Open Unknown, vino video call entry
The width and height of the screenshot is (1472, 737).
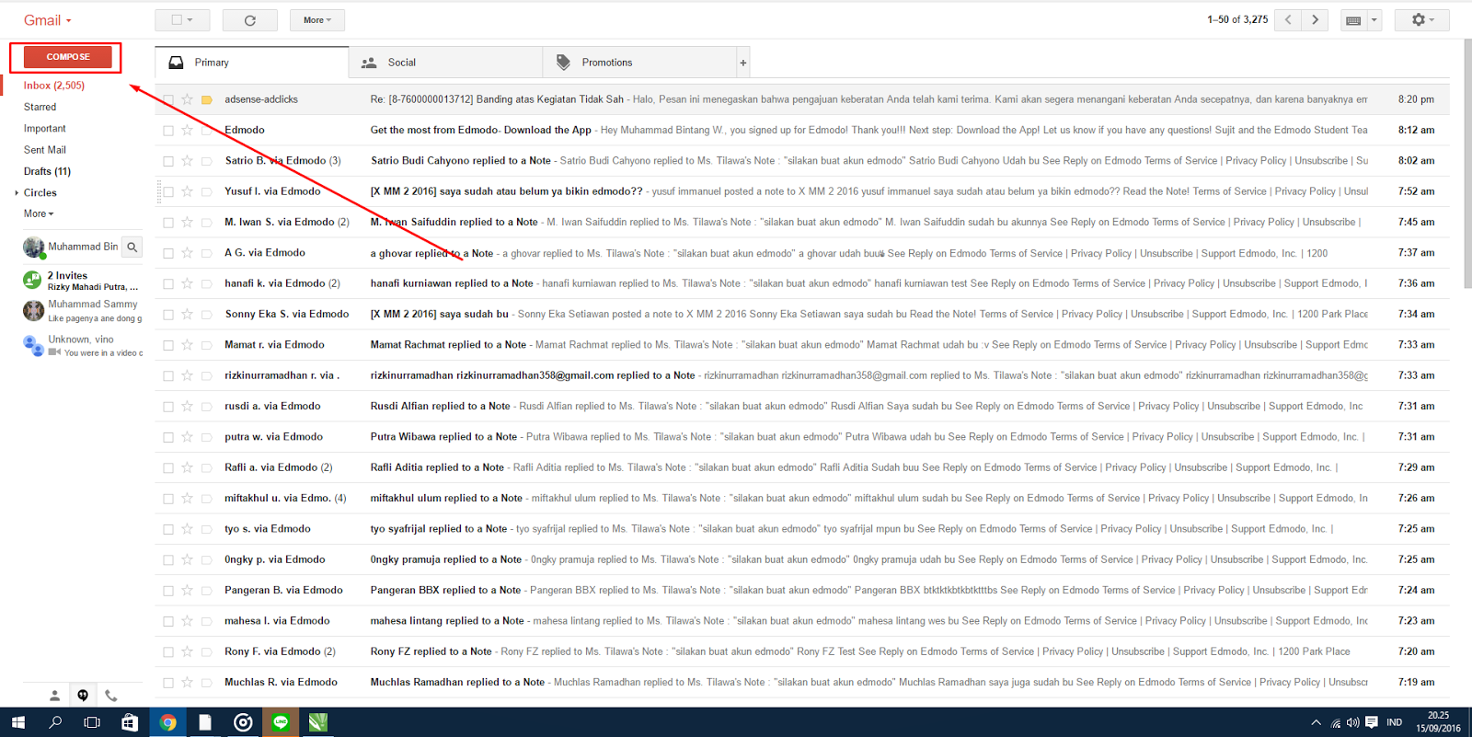click(83, 346)
